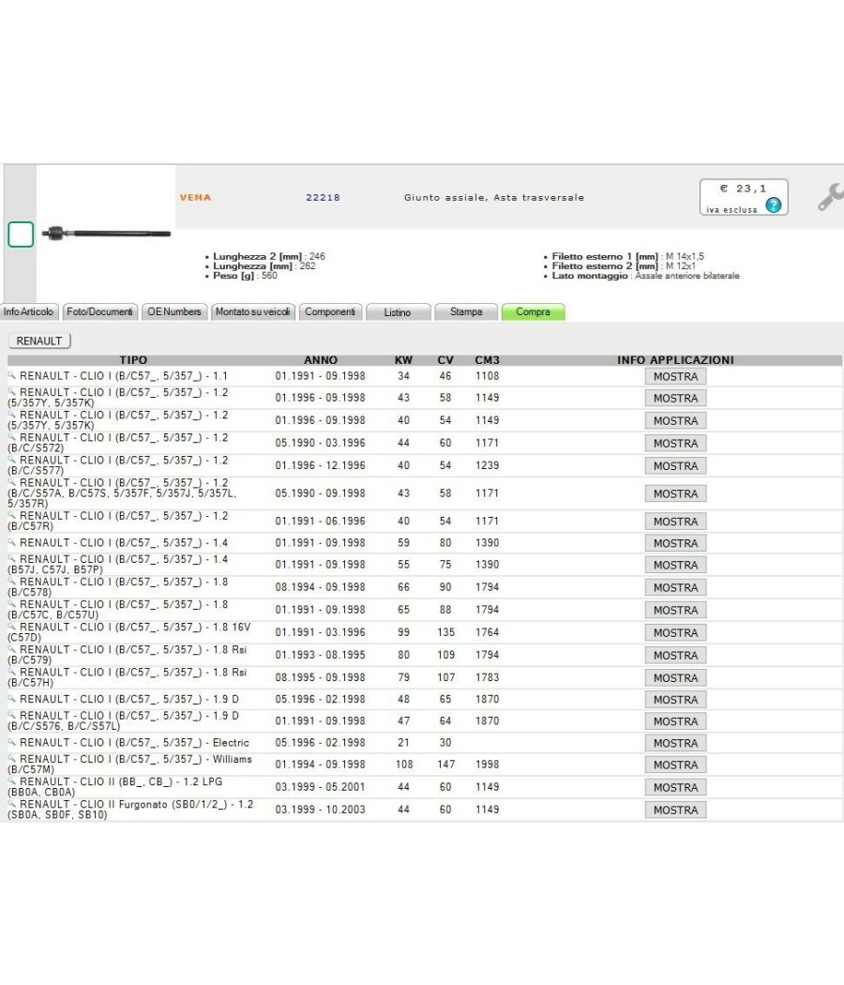Click magnifier icon for CLIO I 1.4 59 KW row
Image resolution: width=844 pixels, height=985 pixels.
(12, 542)
